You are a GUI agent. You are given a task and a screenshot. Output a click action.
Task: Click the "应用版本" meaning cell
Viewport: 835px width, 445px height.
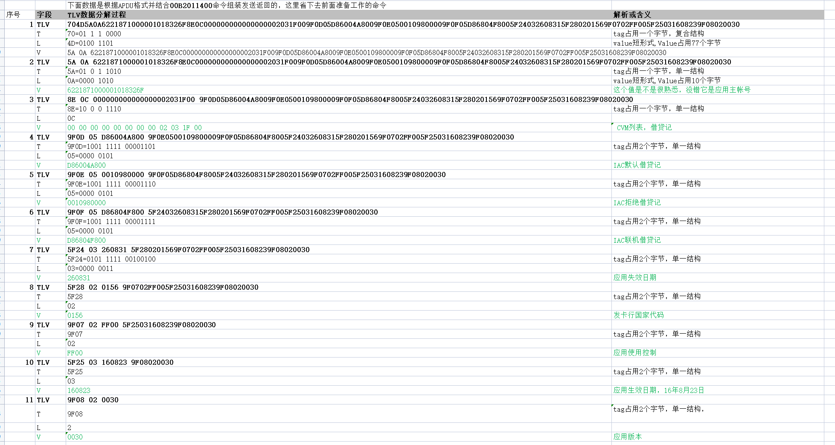(x=627, y=437)
